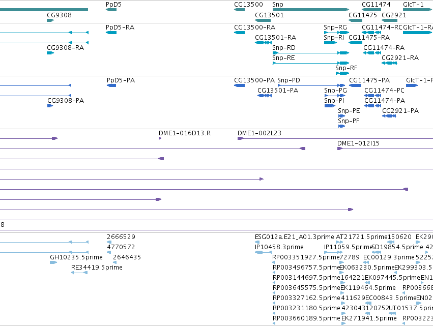433x326 pixels.
Task: Select the Snp-PE protein label
Action: tap(349, 111)
